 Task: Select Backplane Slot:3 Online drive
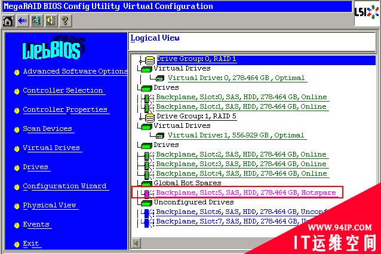pos(241,164)
